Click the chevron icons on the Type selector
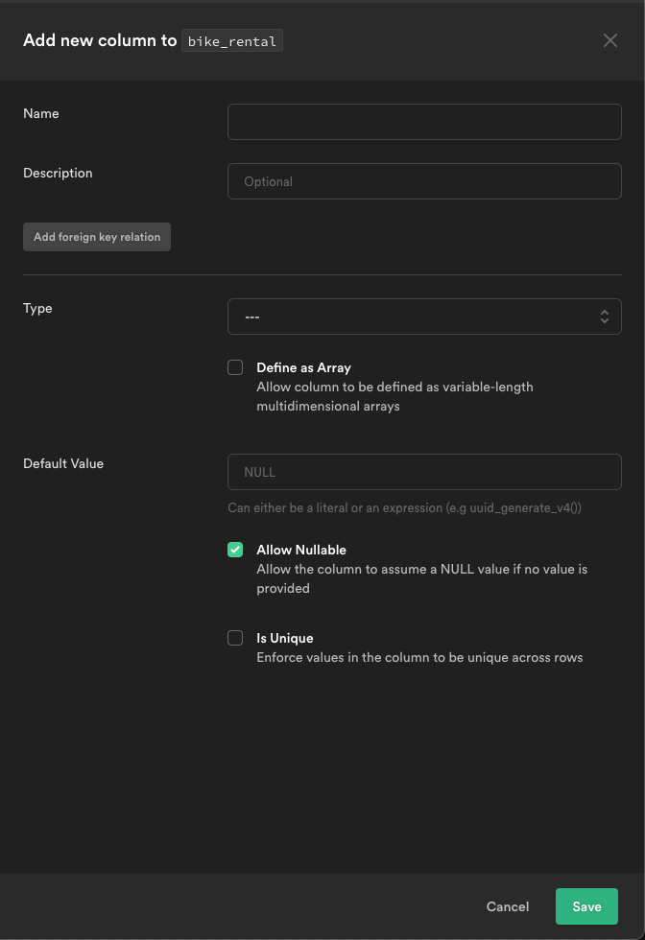The width and height of the screenshot is (645, 940). (605, 316)
